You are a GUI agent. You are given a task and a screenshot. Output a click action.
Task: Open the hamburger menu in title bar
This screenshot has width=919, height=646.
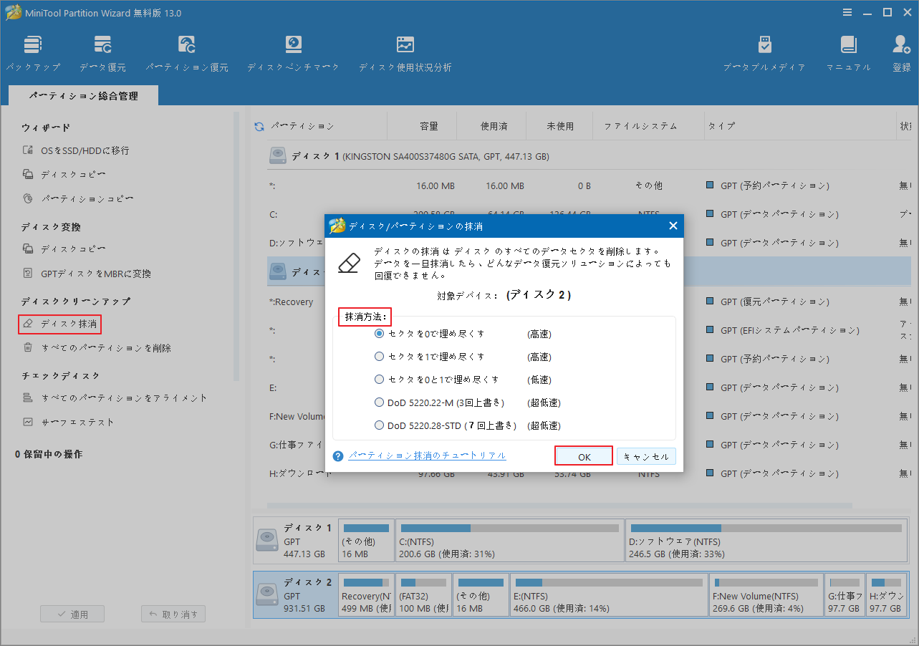pos(848,12)
